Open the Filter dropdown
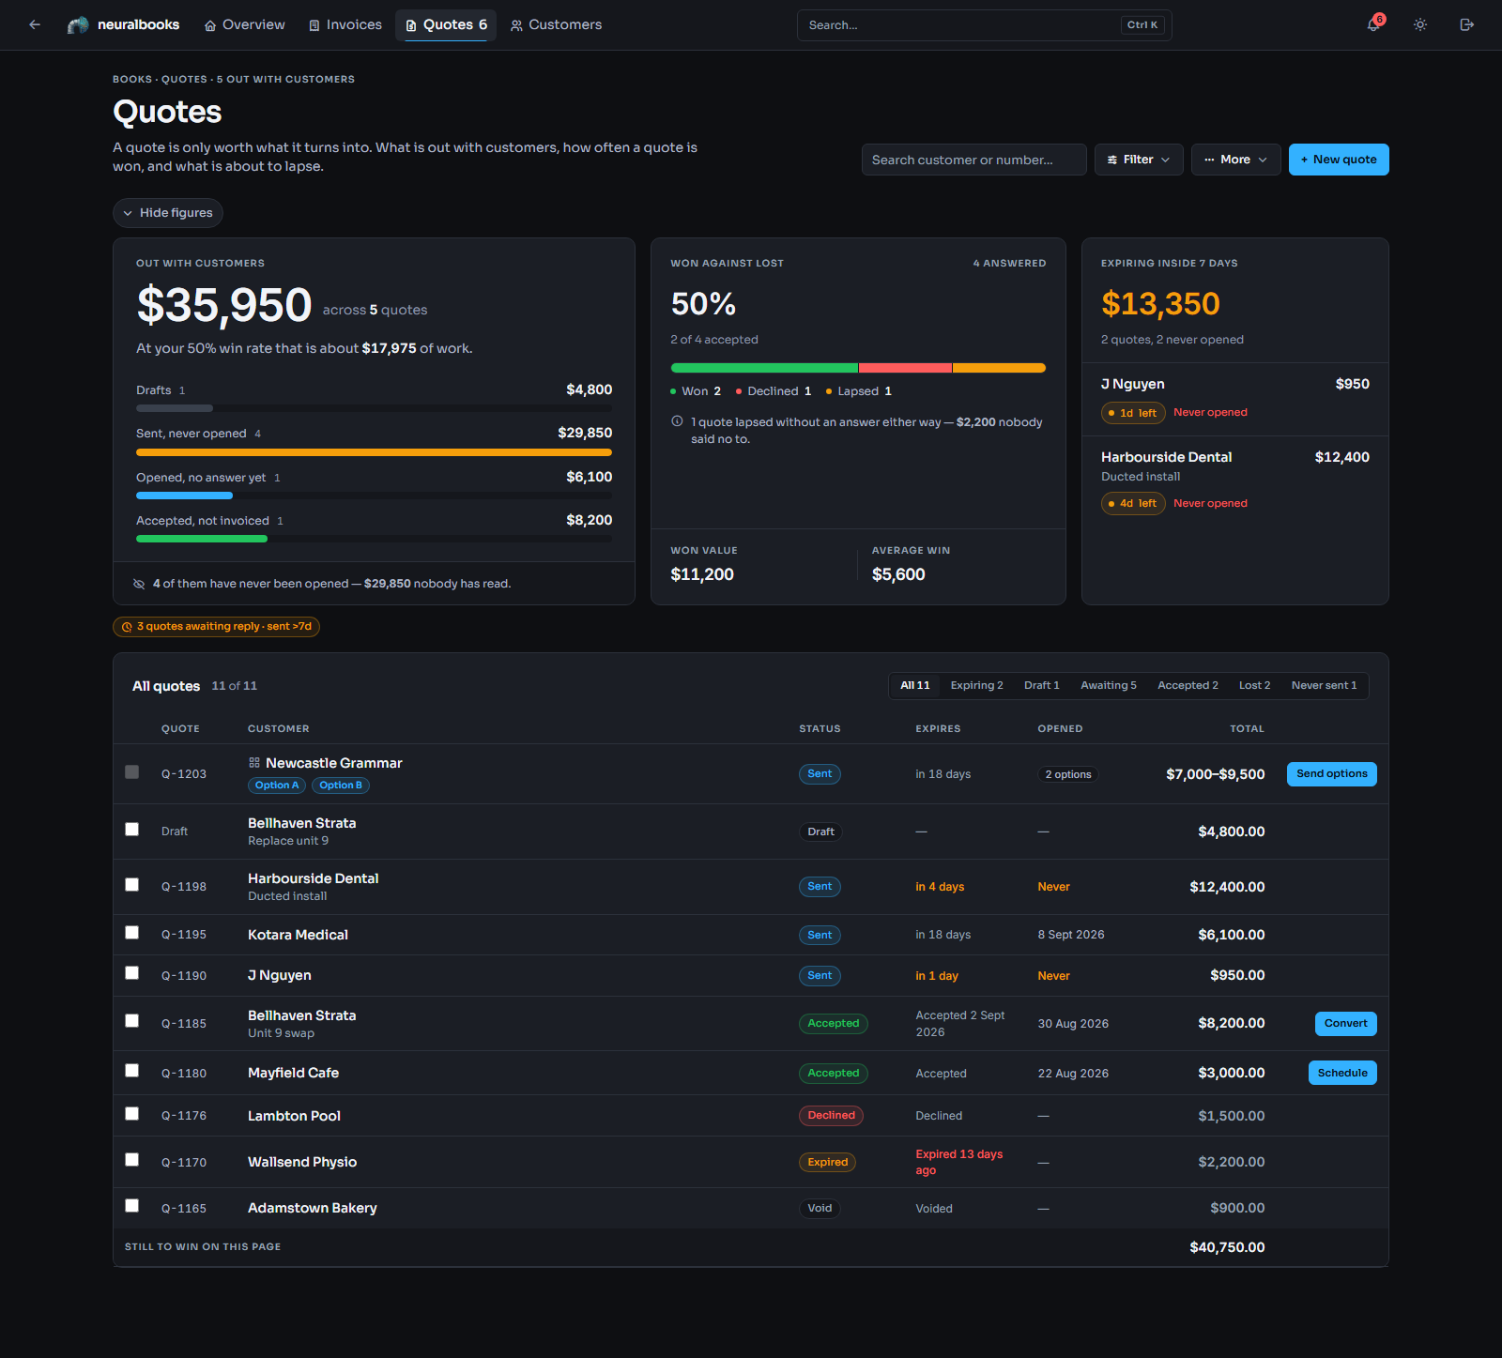Image resolution: width=1502 pixels, height=1358 pixels. (1139, 160)
